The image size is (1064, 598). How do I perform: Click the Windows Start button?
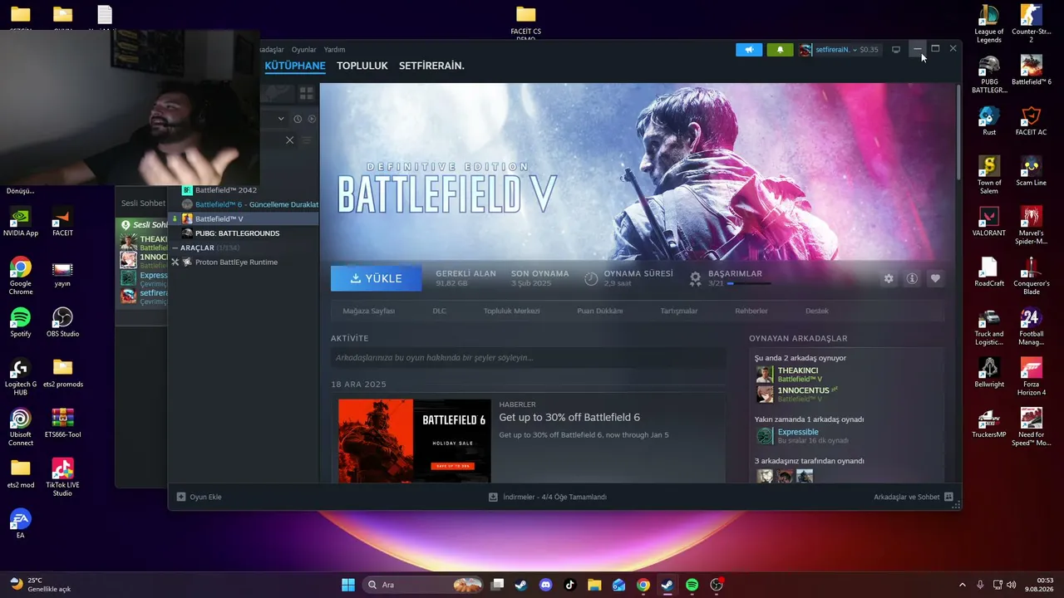[x=348, y=585]
